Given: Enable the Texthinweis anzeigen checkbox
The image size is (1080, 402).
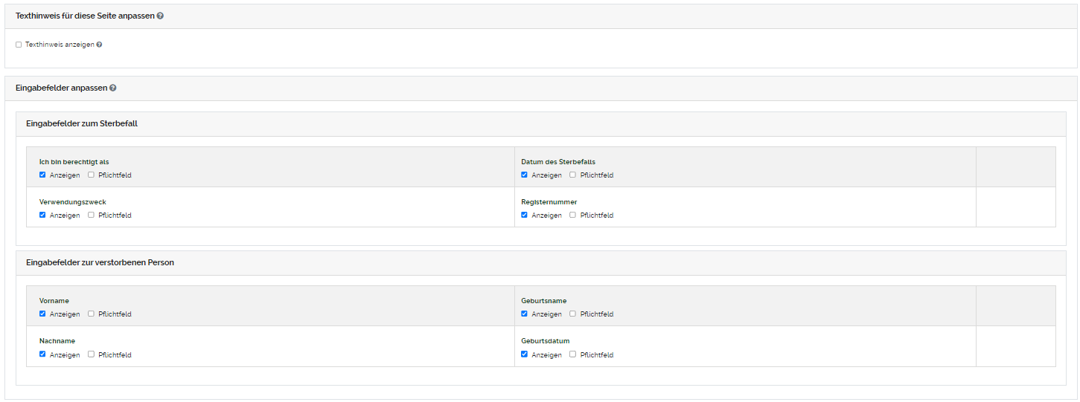Looking at the screenshot, I should [19, 45].
